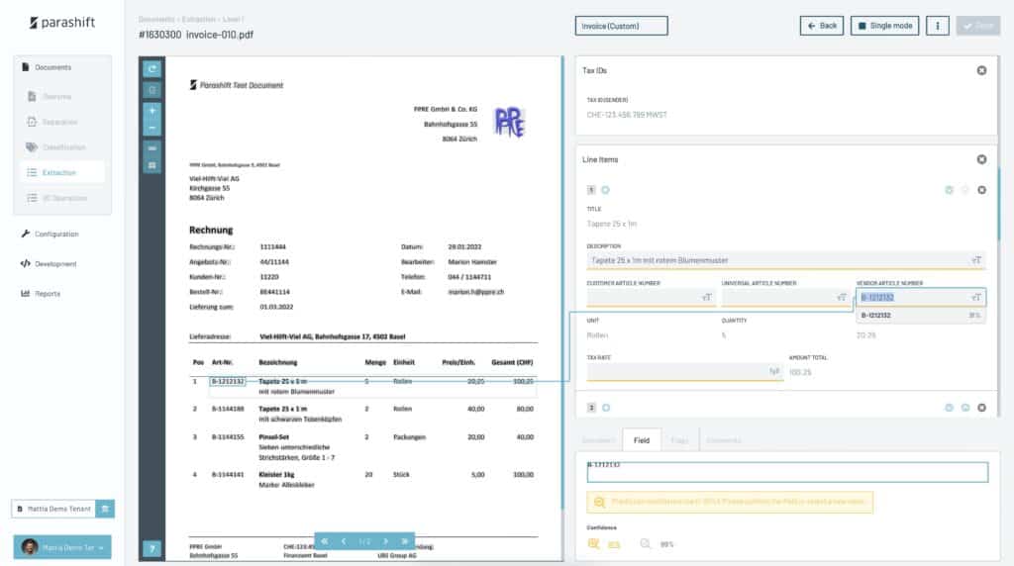Open the Configuration menu item

point(55,235)
